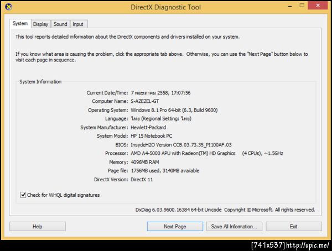
Task: Click '1756MB used, 3140MB available' text
Action: point(165,171)
